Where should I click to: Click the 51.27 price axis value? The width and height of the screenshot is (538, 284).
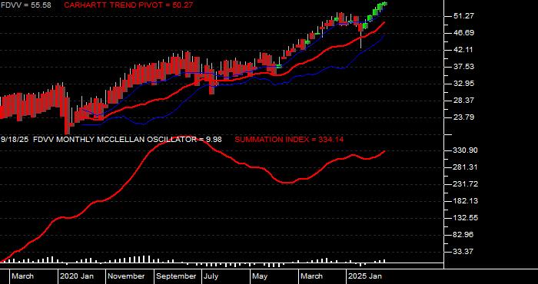(x=464, y=16)
